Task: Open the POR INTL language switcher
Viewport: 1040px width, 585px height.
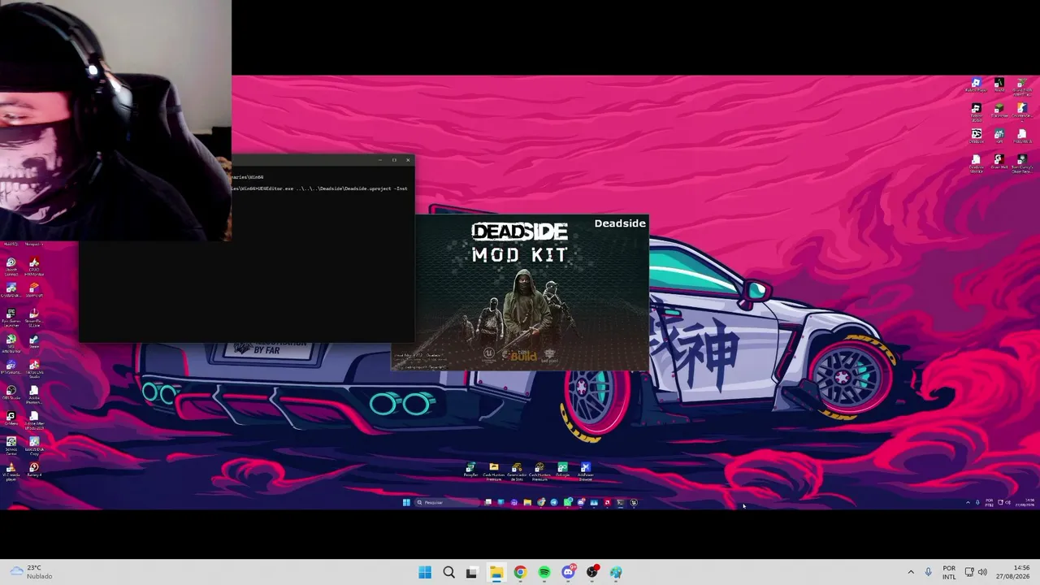Action: (x=949, y=572)
